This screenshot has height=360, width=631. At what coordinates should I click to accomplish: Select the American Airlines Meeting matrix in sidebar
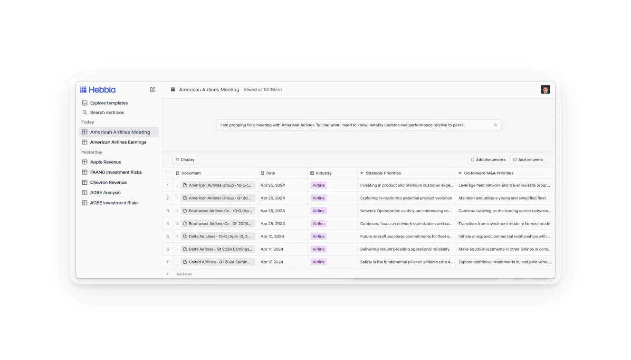pos(119,132)
